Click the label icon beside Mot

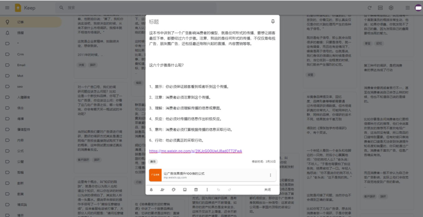[7, 76]
